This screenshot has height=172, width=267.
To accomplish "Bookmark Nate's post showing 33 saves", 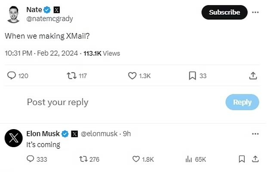I will [x=193, y=76].
